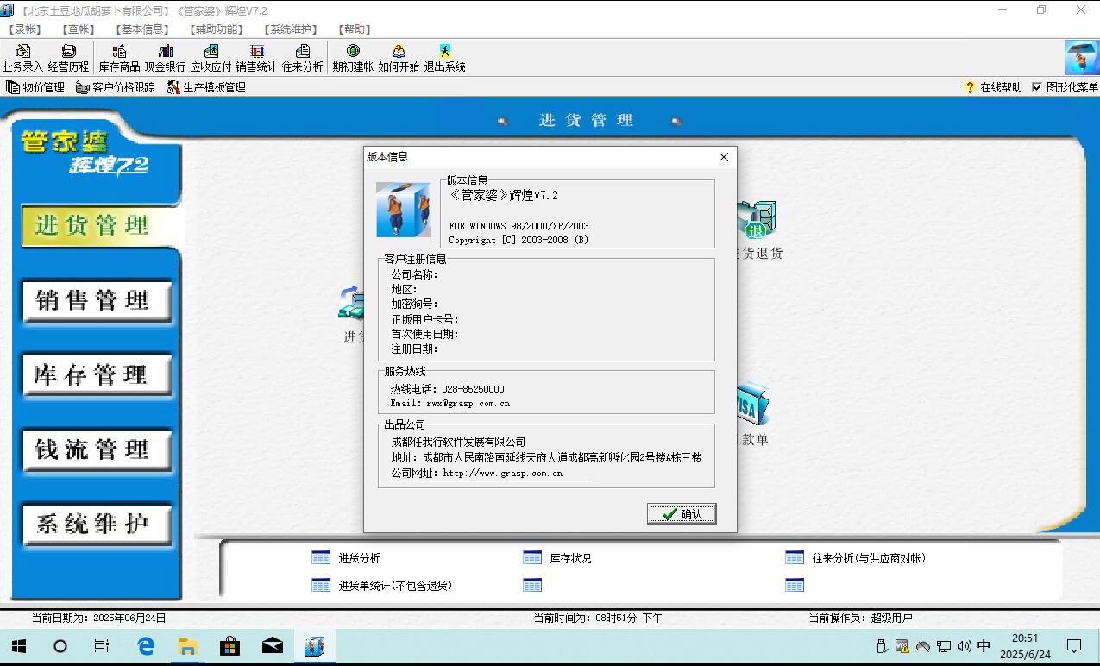Open 客户价格跟踪 in the secondary toolbar
Screen dimensions: 1100x666
point(116,87)
